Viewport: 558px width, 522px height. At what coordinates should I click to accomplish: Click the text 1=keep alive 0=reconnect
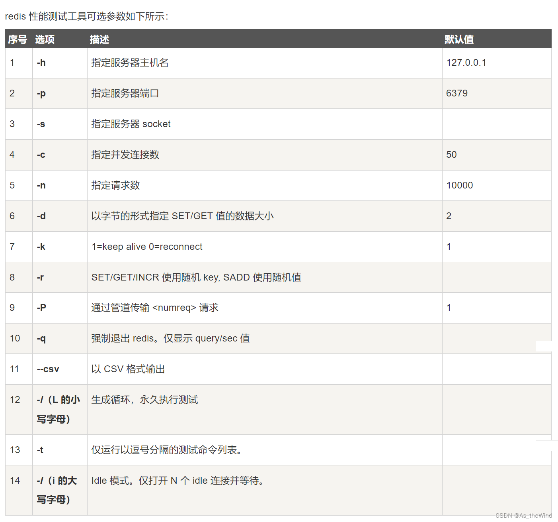(147, 247)
